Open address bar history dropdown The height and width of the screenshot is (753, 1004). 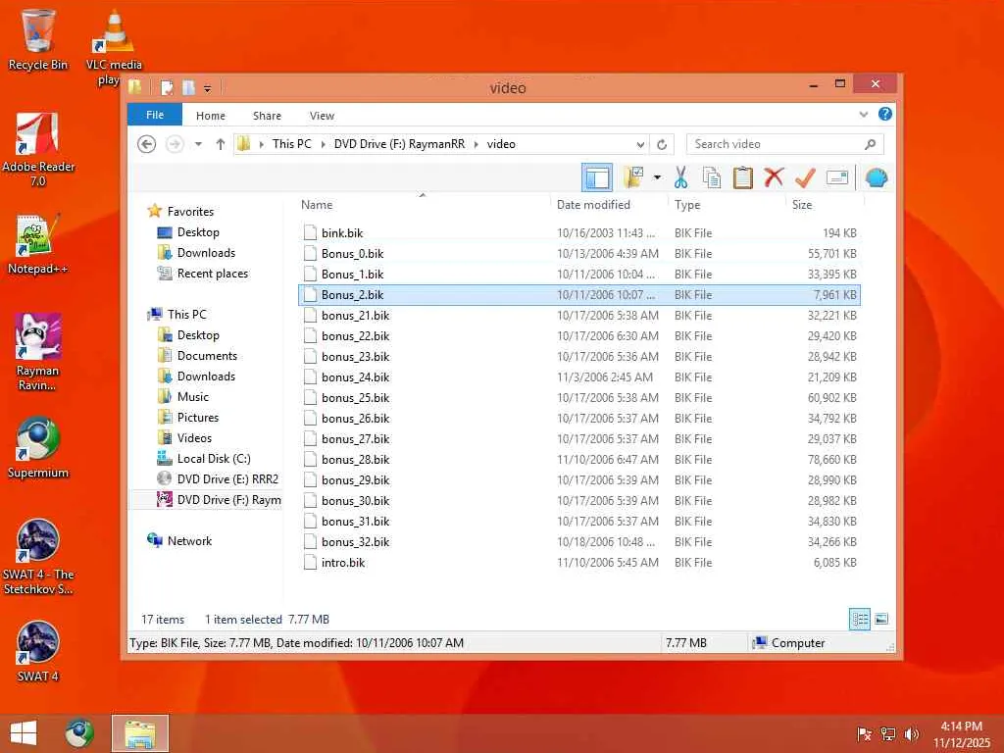point(639,144)
